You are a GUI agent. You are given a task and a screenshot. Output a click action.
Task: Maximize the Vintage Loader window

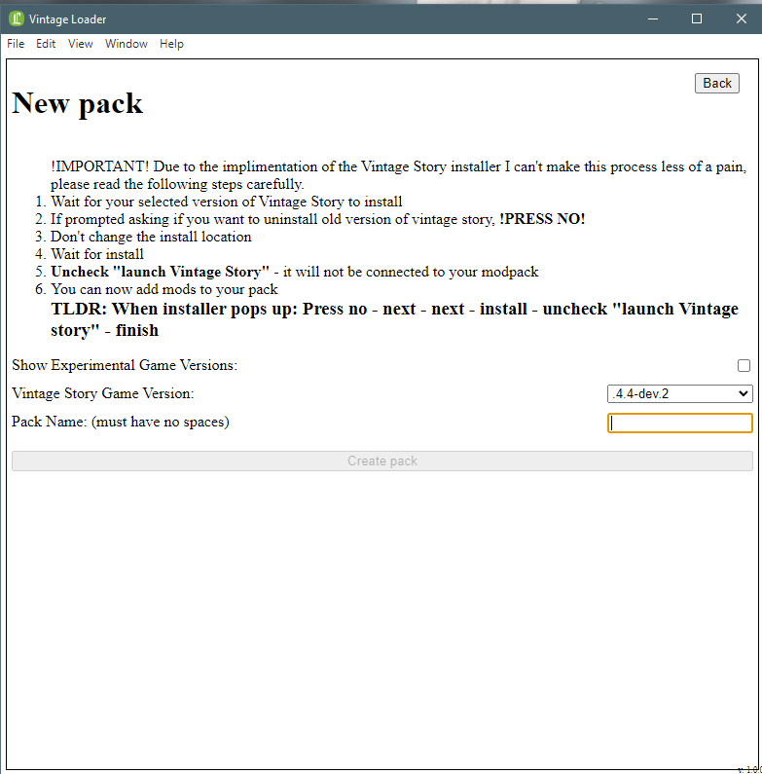[x=697, y=18]
